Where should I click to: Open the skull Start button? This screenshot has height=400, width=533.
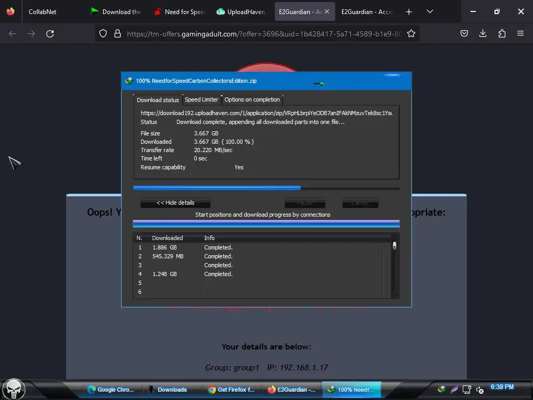tap(14, 389)
